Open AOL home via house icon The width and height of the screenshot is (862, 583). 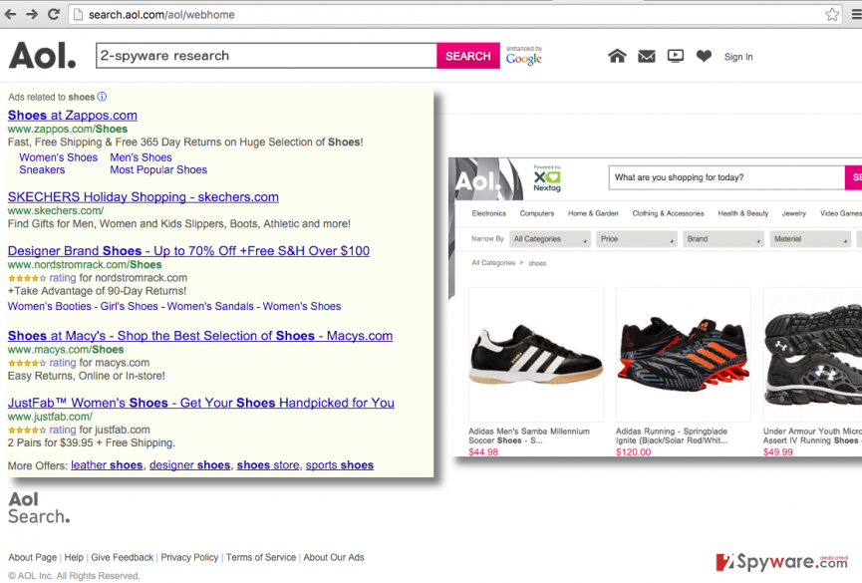coord(617,56)
